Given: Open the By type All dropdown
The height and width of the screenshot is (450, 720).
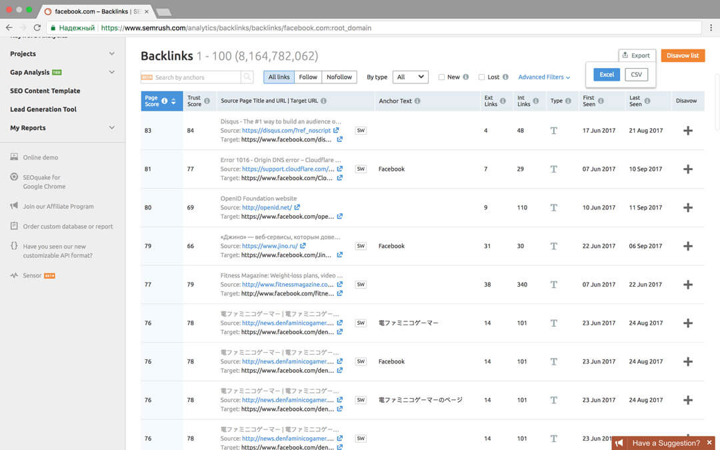Looking at the screenshot, I should coord(411,77).
